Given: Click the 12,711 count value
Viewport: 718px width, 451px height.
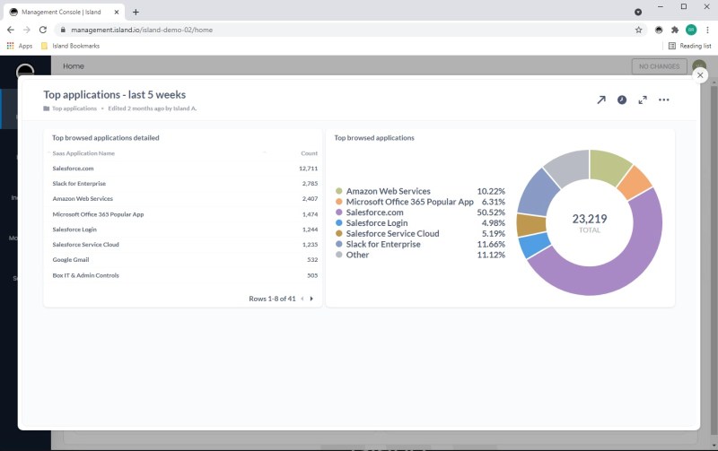Looking at the screenshot, I should pyautogui.click(x=308, y=169).
